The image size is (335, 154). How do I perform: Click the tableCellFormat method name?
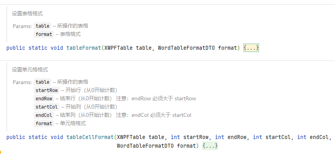90,137
